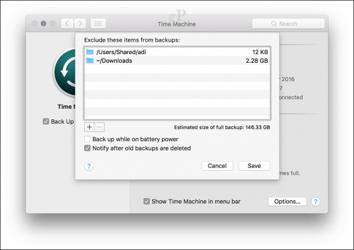Select the /Users/Shared/adi row
Image resolution: width=354 pixels, height=250 pixels.
pos(177,52)
